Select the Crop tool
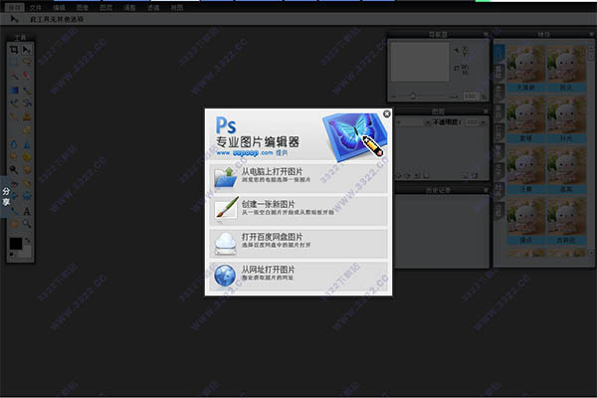Viewport: 597px width, 398px height. click(x=14, y=50)
